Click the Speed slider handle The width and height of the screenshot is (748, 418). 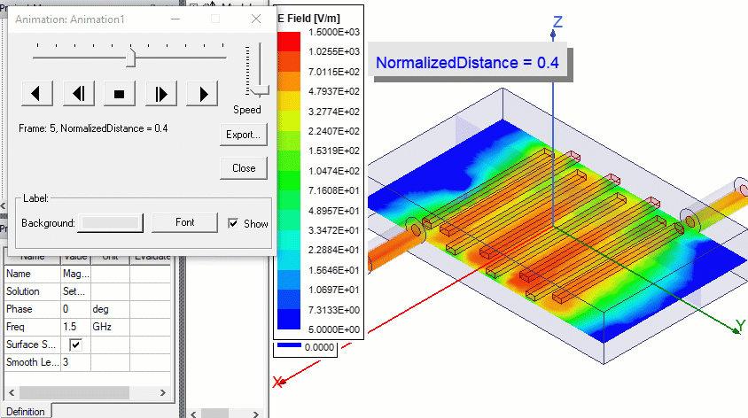[259, 89]
